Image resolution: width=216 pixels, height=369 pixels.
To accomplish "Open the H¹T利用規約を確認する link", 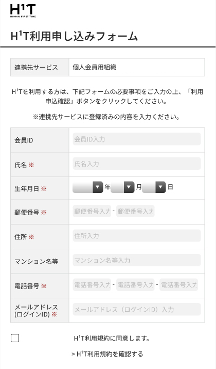I will click(x=107, y=354).
